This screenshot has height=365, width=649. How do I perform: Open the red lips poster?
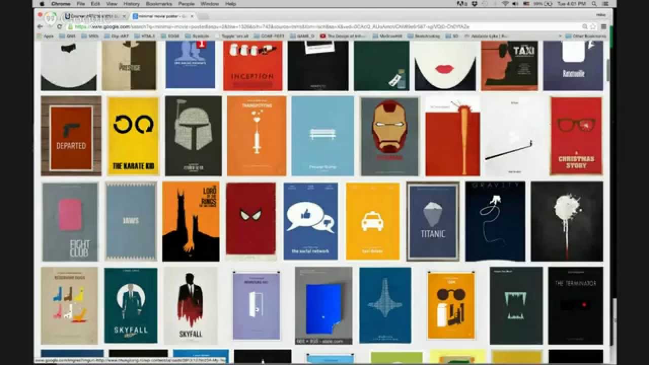click(445, 66)
